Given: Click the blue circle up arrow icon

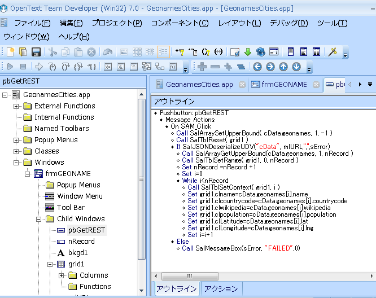Looking at the screenshot, I should tap(283, 67).
